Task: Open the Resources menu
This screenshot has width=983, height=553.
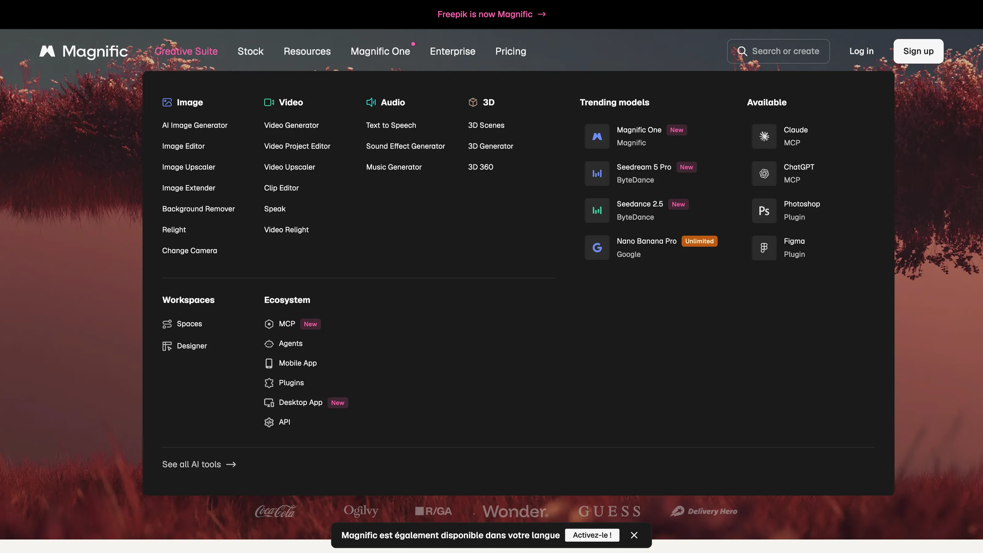Action: coord(307,51)
